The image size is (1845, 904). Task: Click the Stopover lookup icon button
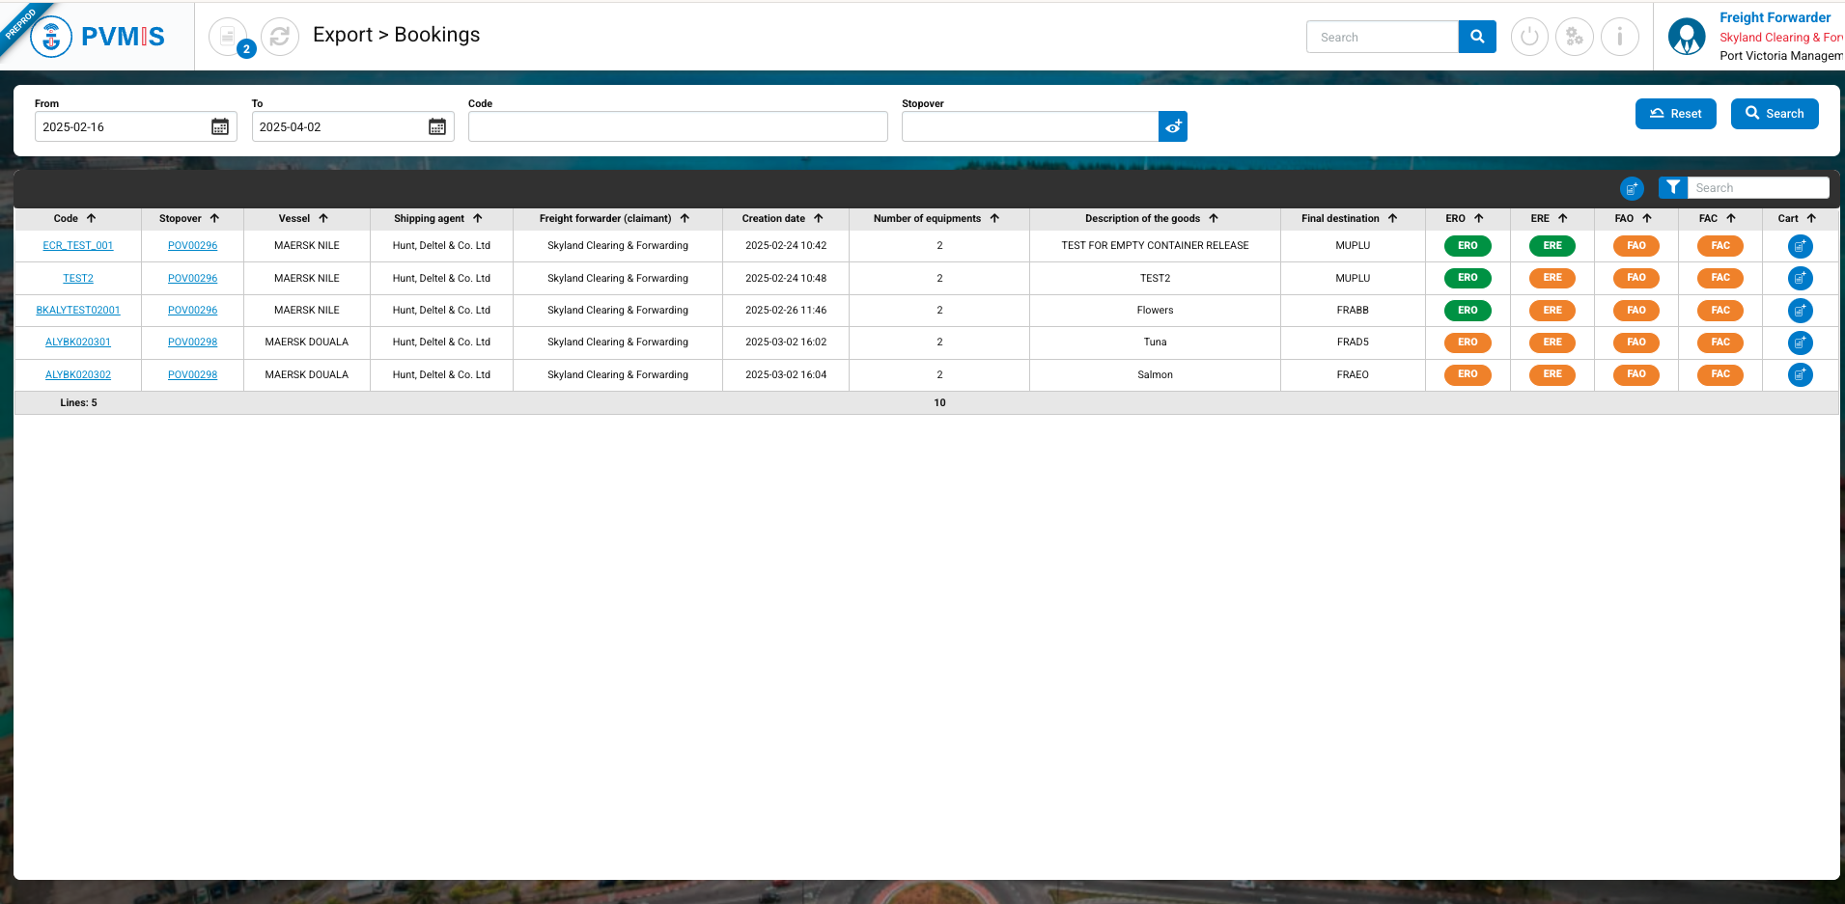click(x=1173, y=126)
